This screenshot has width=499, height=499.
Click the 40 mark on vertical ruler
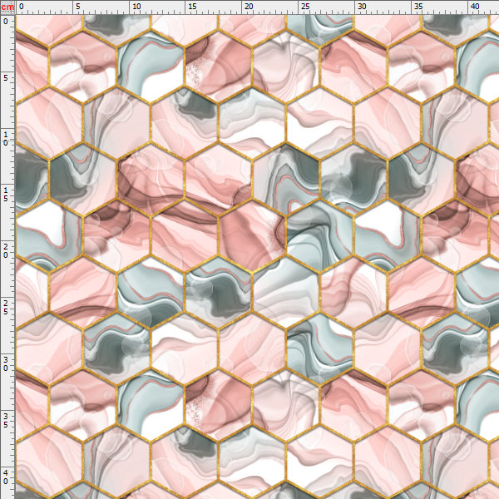(x=6, y=477)
